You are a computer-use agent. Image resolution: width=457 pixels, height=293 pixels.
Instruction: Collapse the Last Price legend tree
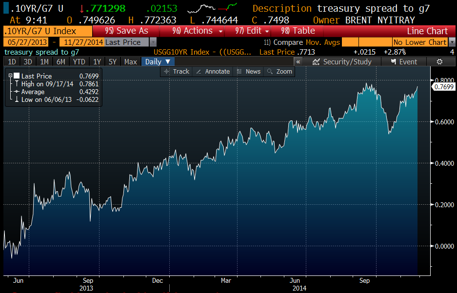click(10, 76)
